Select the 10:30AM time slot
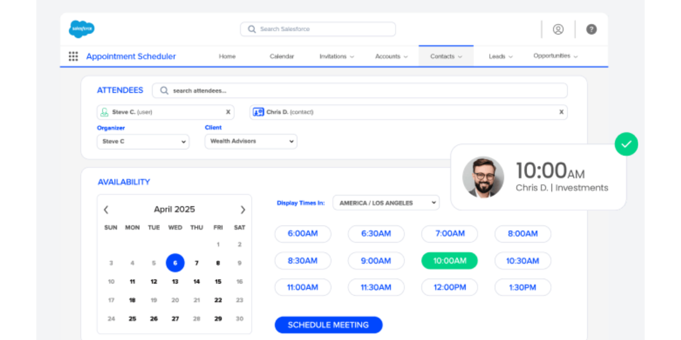Image resolution: width=681 pixels, height=340 pixels. (522, 261)
